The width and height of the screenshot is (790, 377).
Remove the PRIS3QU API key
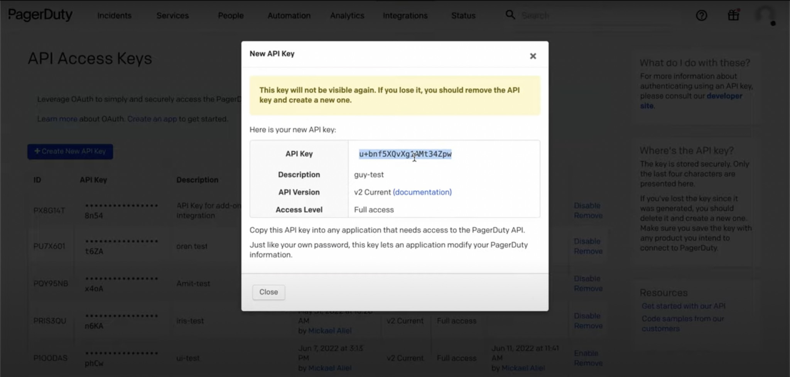pos(588,326)
